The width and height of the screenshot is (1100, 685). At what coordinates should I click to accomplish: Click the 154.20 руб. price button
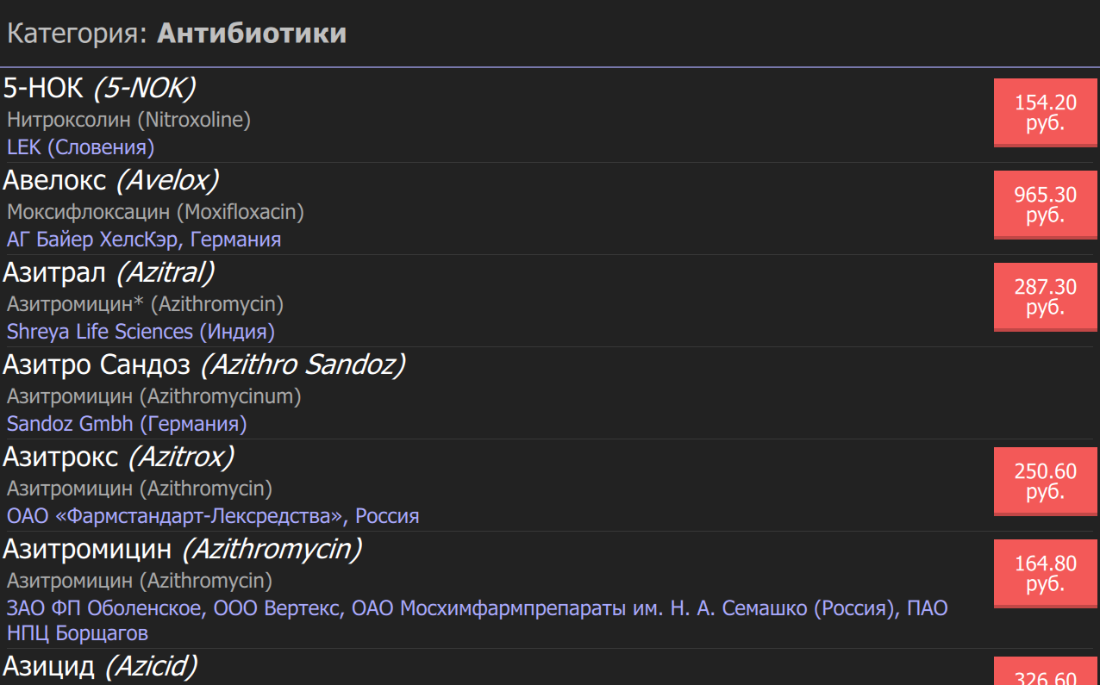1046,113
